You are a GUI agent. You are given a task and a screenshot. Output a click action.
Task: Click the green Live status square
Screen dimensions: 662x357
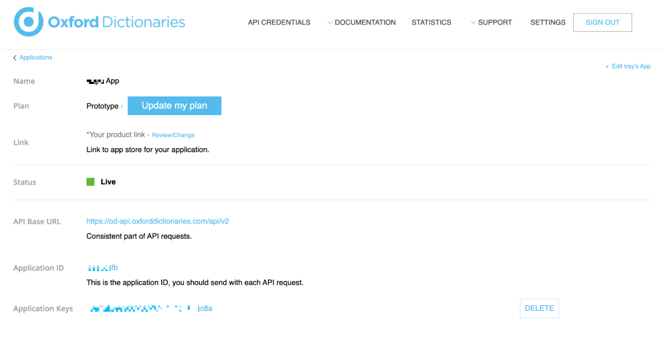pos(91,182)
